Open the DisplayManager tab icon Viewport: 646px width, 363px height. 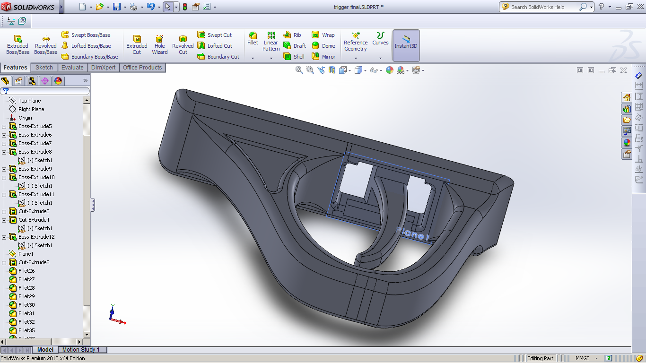click(x=58, y=81)
